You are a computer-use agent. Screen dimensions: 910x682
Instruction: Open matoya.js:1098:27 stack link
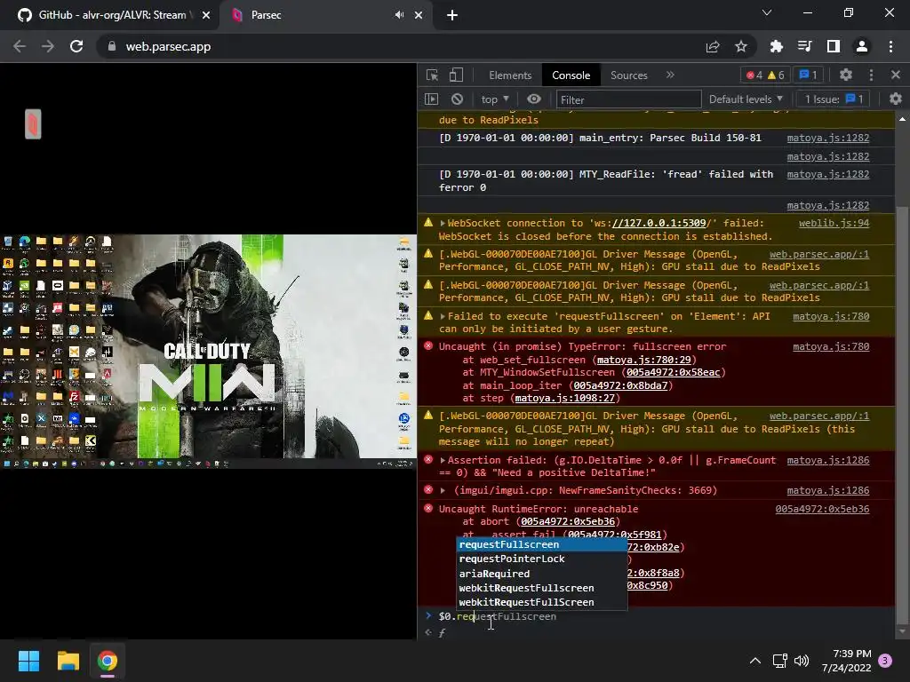point(564,399)
